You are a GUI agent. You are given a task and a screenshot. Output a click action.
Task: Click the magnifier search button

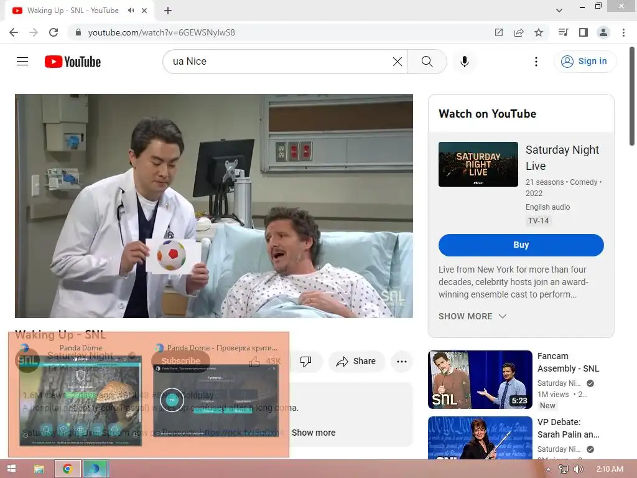427,62
